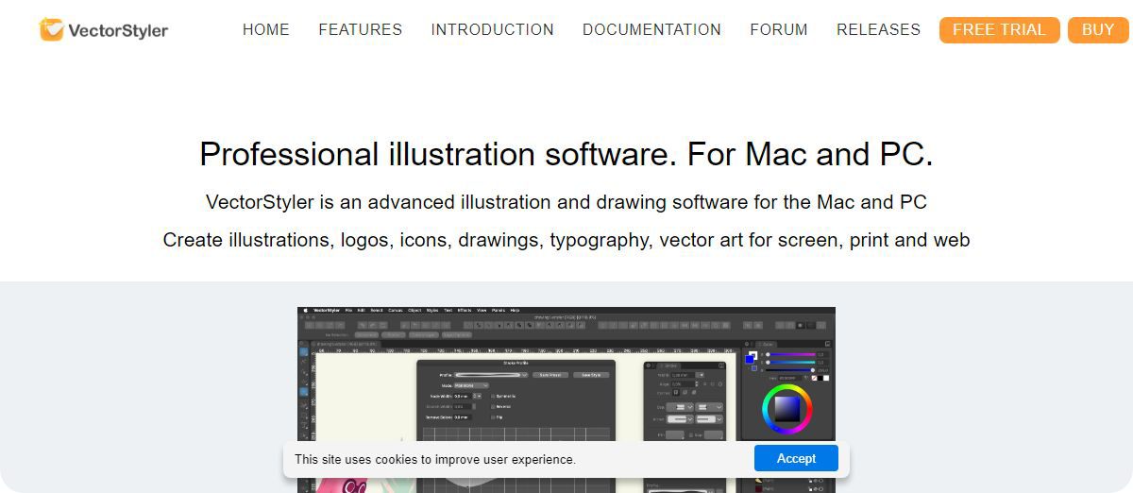1133x493 pixels.
Task: Click Save Preset in the Shape Profile dialog
Action: tap(550, 375)
